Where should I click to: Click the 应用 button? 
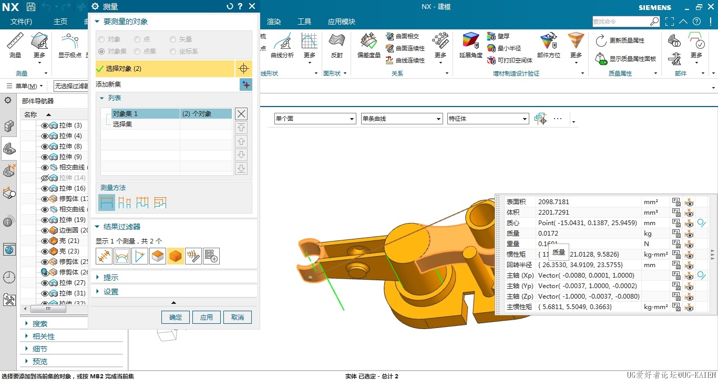click(207, 317)
